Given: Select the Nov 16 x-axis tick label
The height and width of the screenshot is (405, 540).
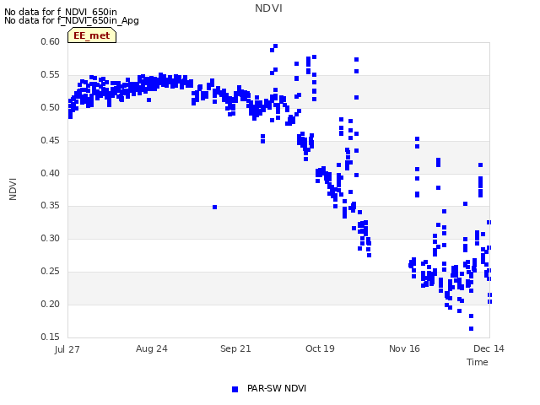Looking at the screenshot, I should (404, 348).
